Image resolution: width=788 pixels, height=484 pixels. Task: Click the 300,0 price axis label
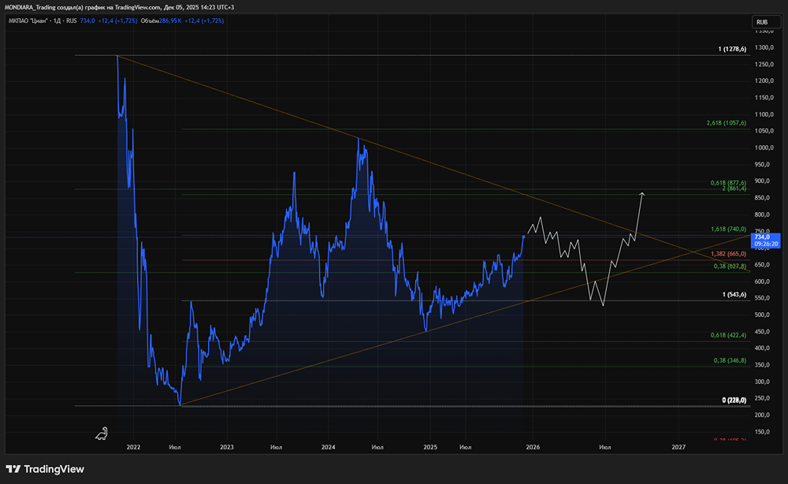[x=762, y=382]
